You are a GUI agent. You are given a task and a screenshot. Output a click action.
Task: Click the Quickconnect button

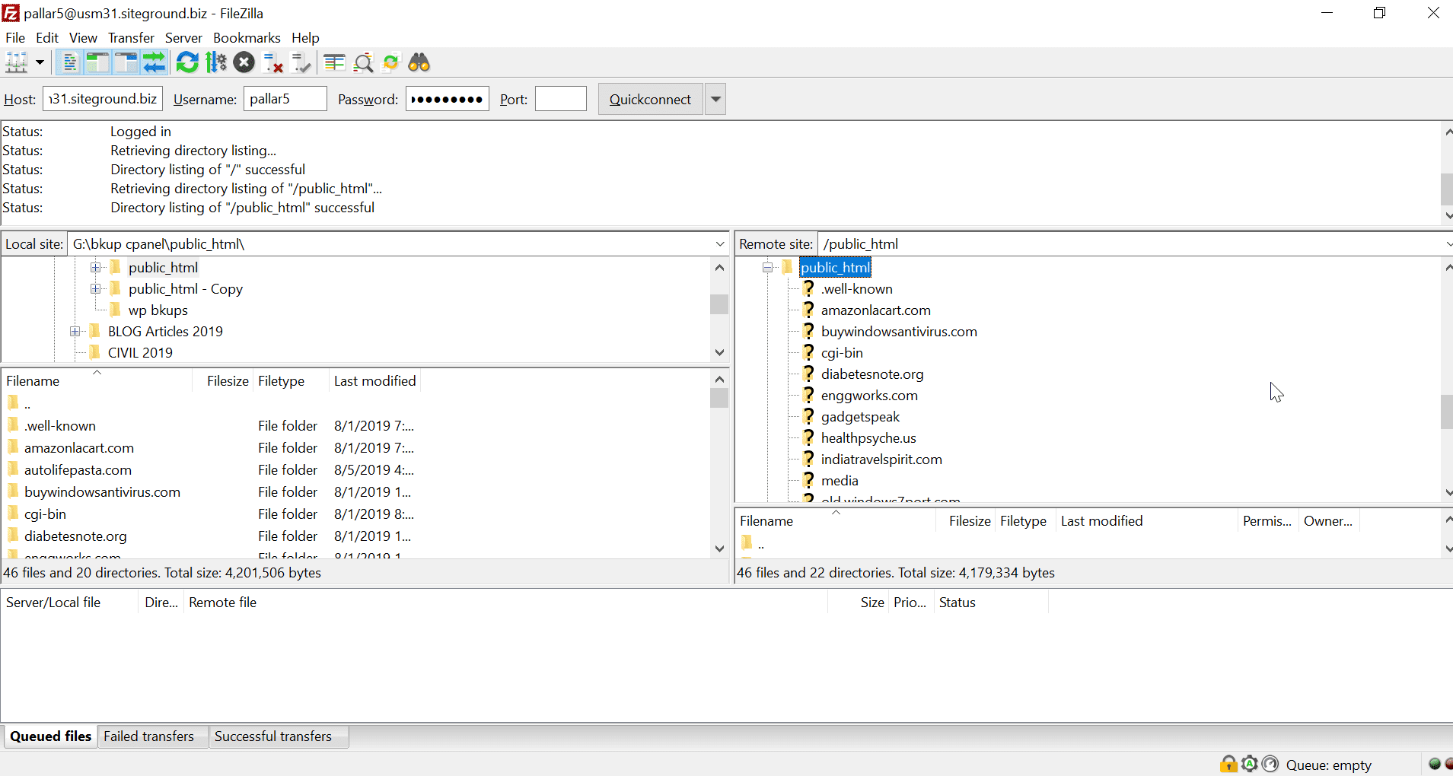click(650, 100)
